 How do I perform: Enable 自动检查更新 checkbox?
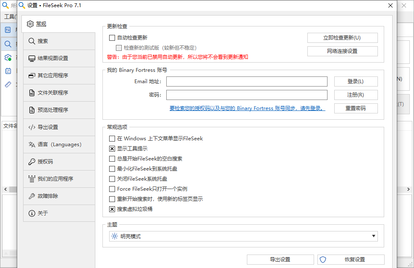[112, 38]
